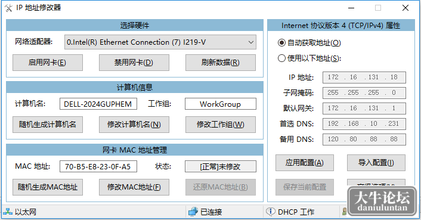
Task: Click 还原MAC地址(B) button
Action: (221, 187)
